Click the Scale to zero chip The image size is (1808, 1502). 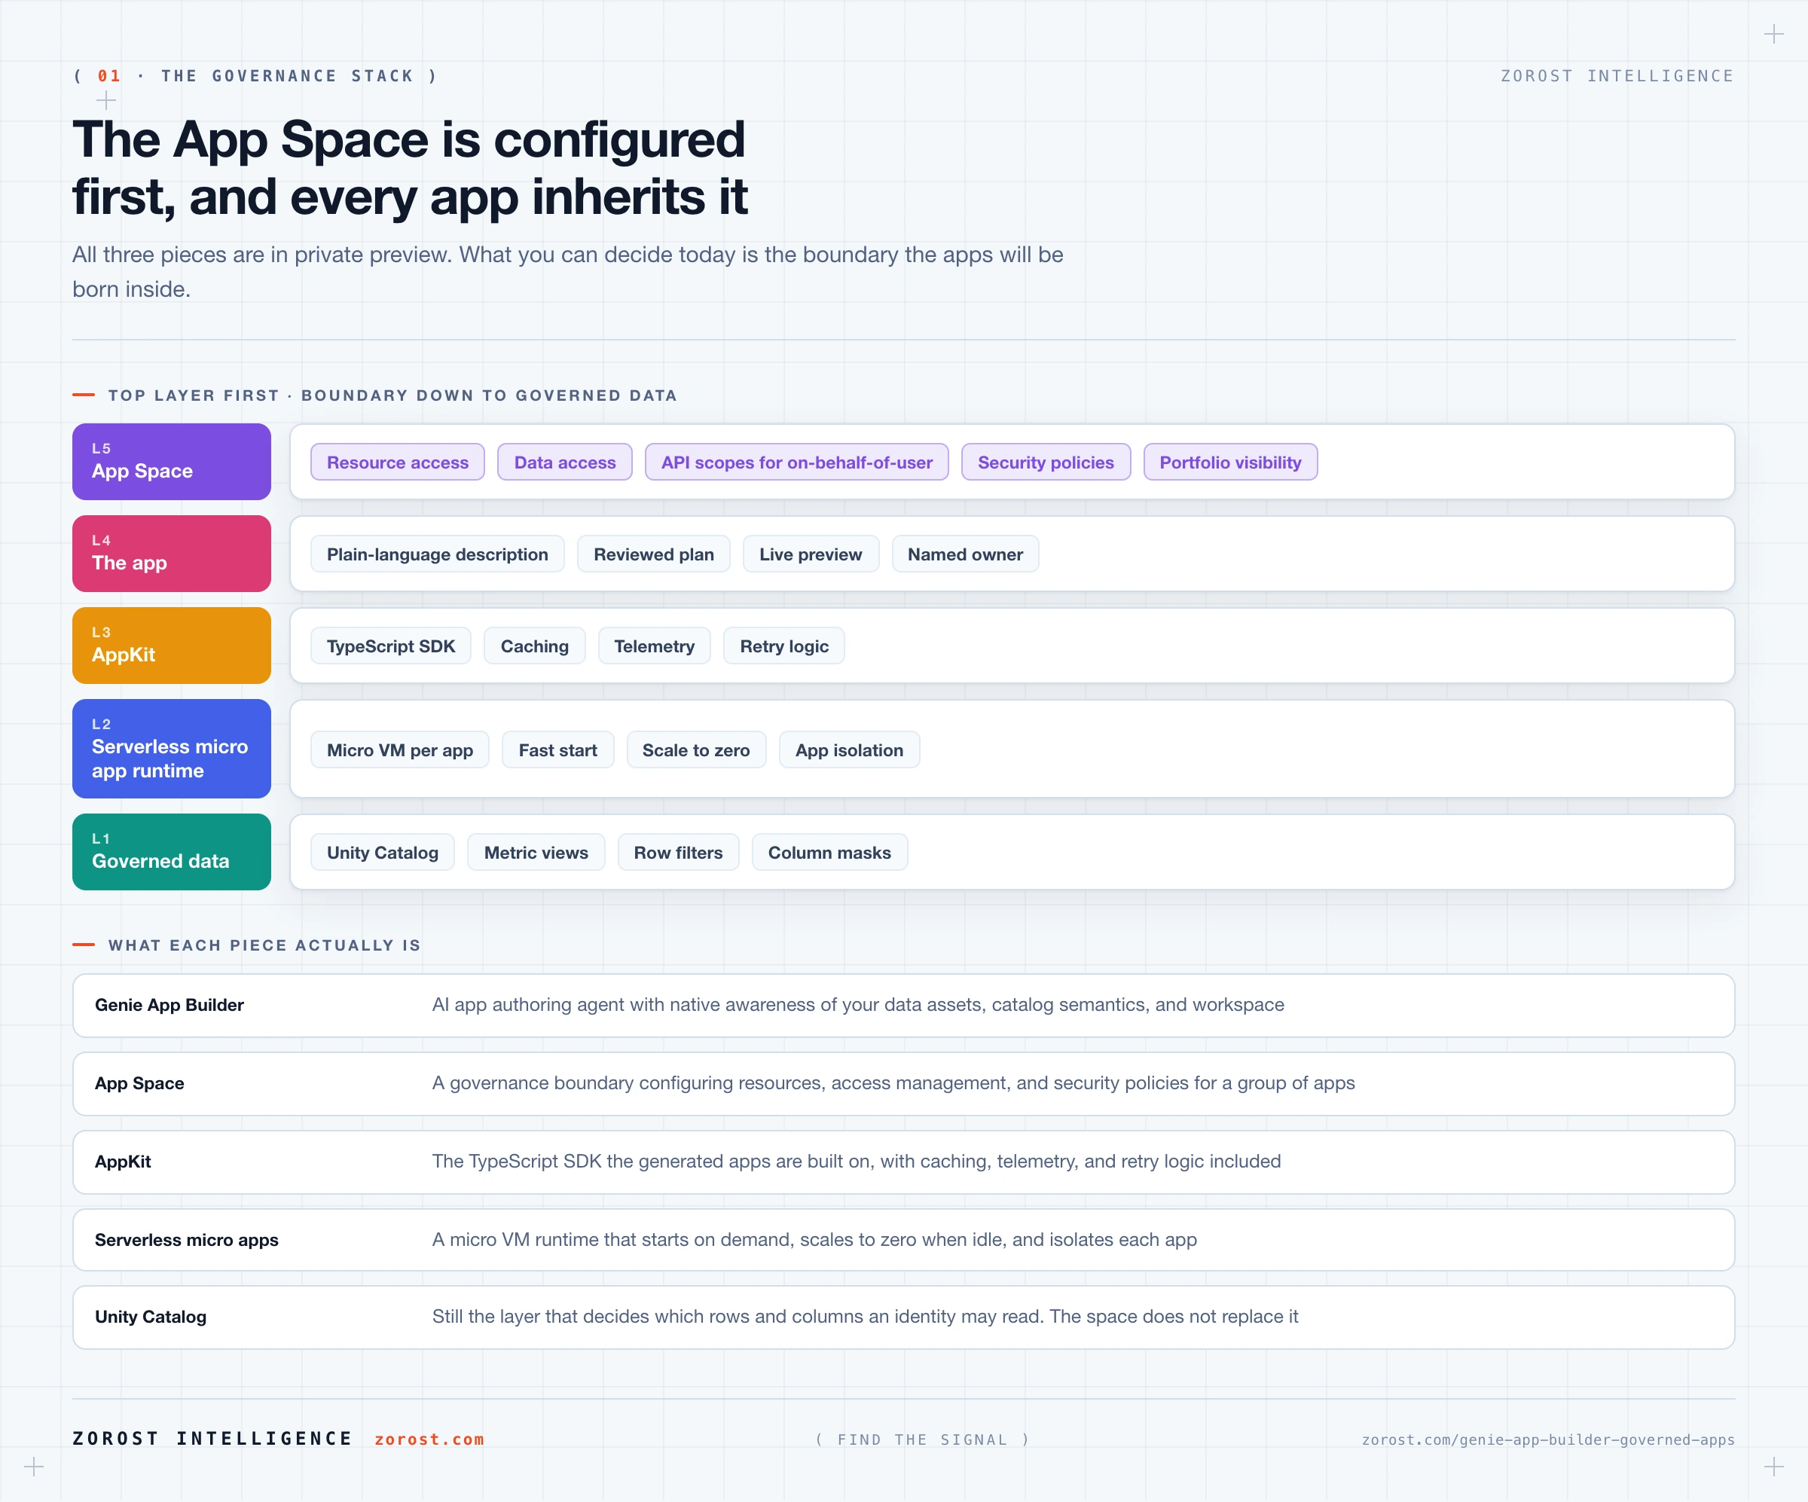pyautogui.click(x=695, y=749)
